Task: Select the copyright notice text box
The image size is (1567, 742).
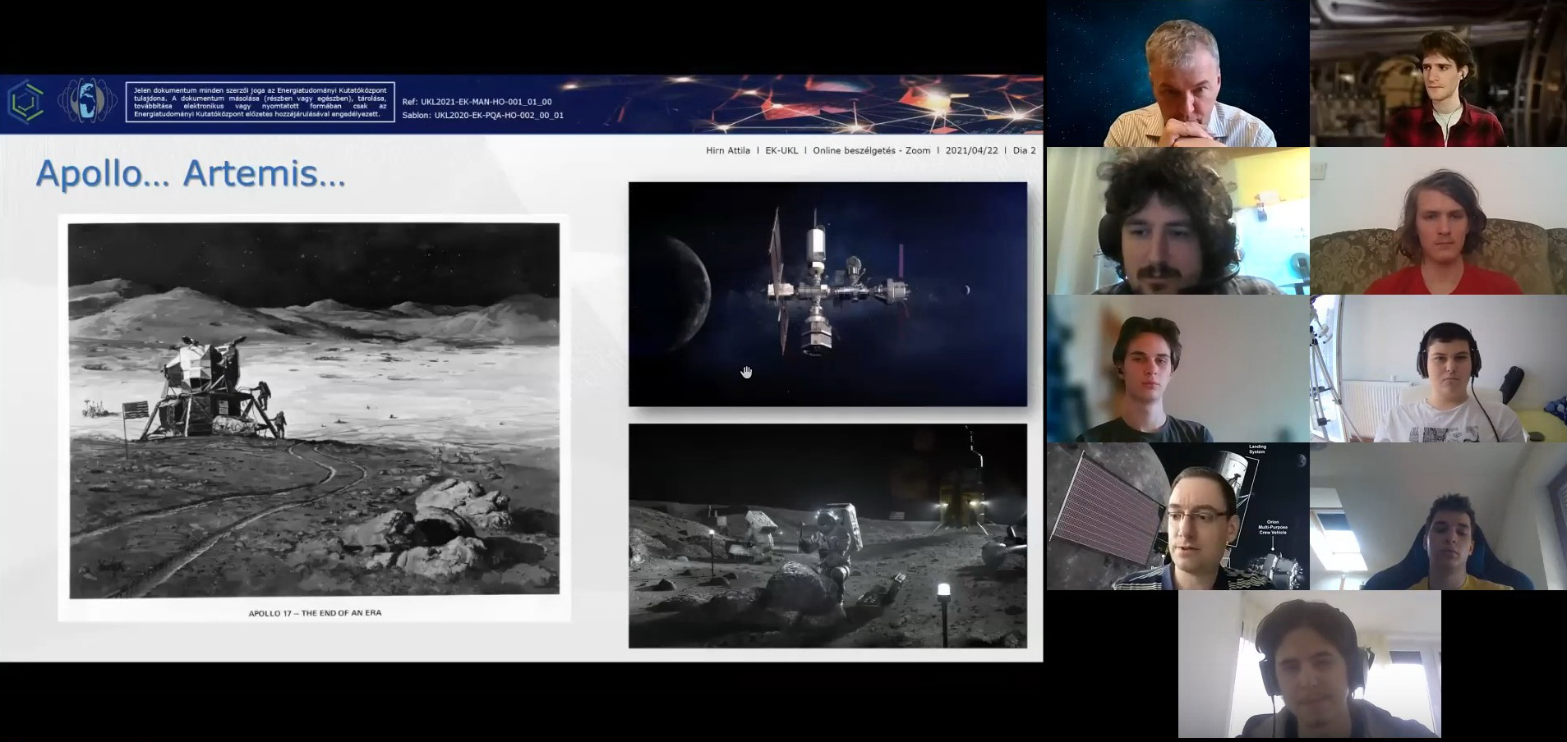Action: (x=260, y=102)
